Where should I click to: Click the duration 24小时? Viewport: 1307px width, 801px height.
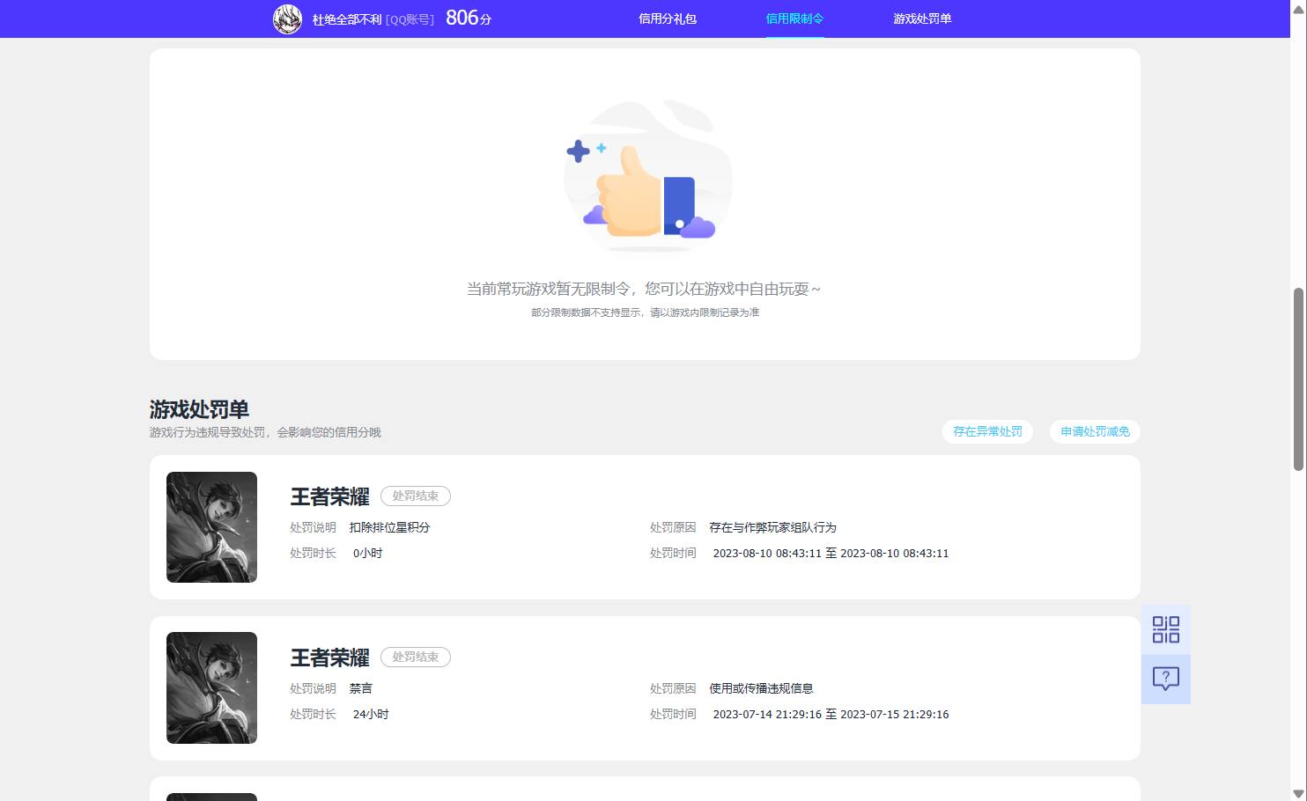click(x=370, y=715)
